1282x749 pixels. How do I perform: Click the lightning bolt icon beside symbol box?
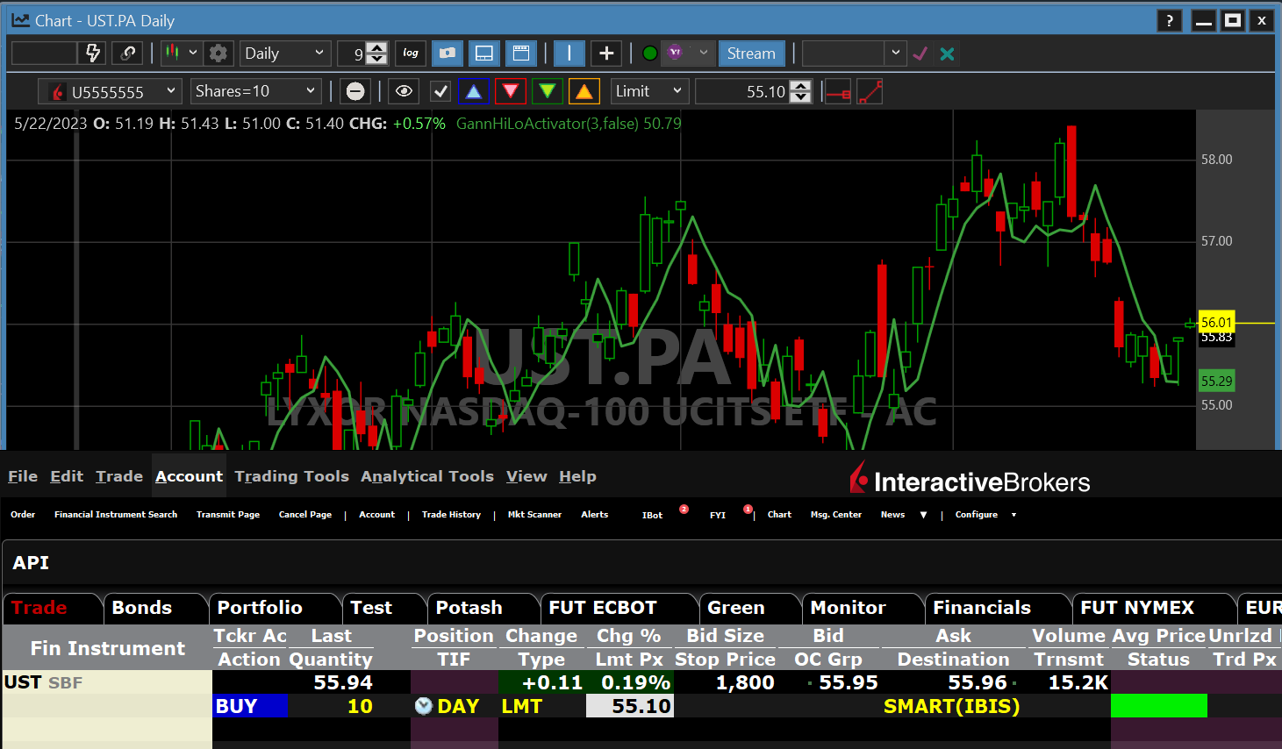tap(93, 53)
